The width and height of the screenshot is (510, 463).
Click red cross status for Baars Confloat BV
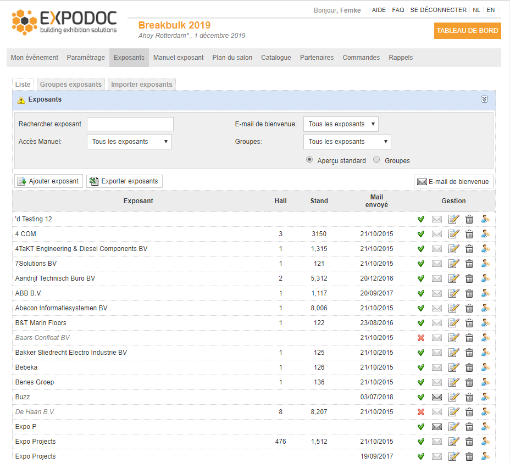tap(421, 338)
